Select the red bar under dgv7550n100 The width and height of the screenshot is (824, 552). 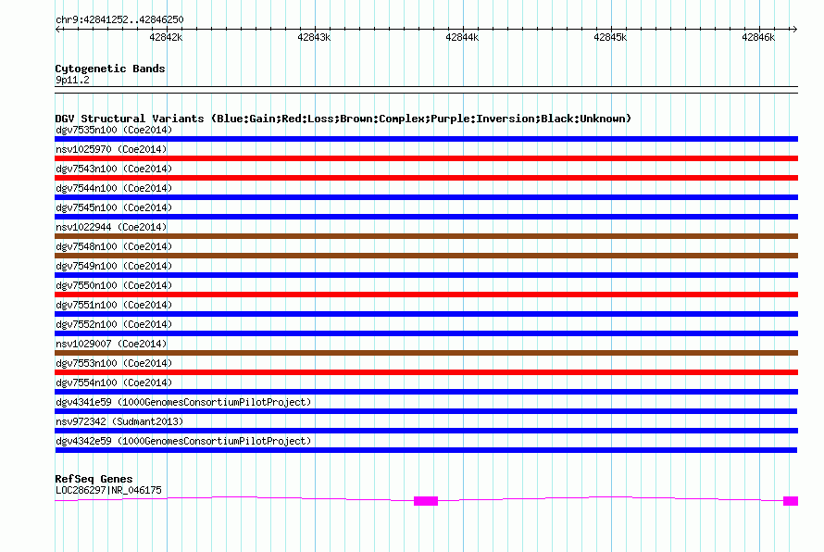[426, 295]
